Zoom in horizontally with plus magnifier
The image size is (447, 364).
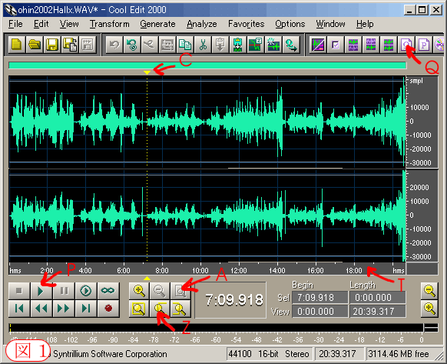(x=139, y=291)
